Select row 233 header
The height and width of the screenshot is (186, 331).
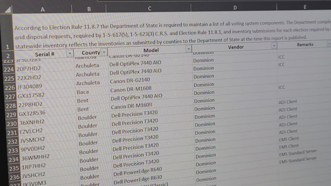[x=13, y=151]
